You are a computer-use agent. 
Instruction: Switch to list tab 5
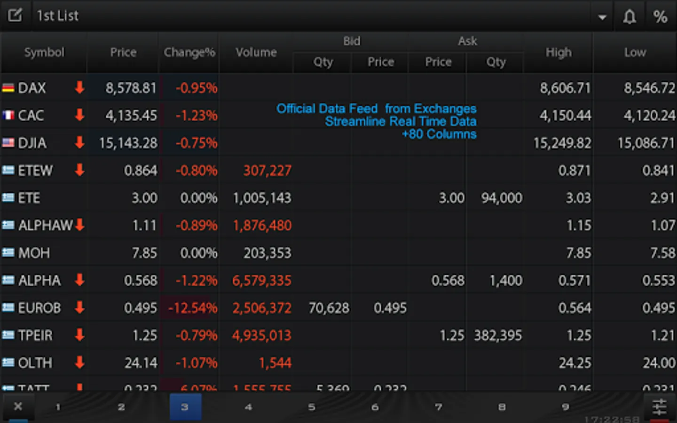(312, 407)
